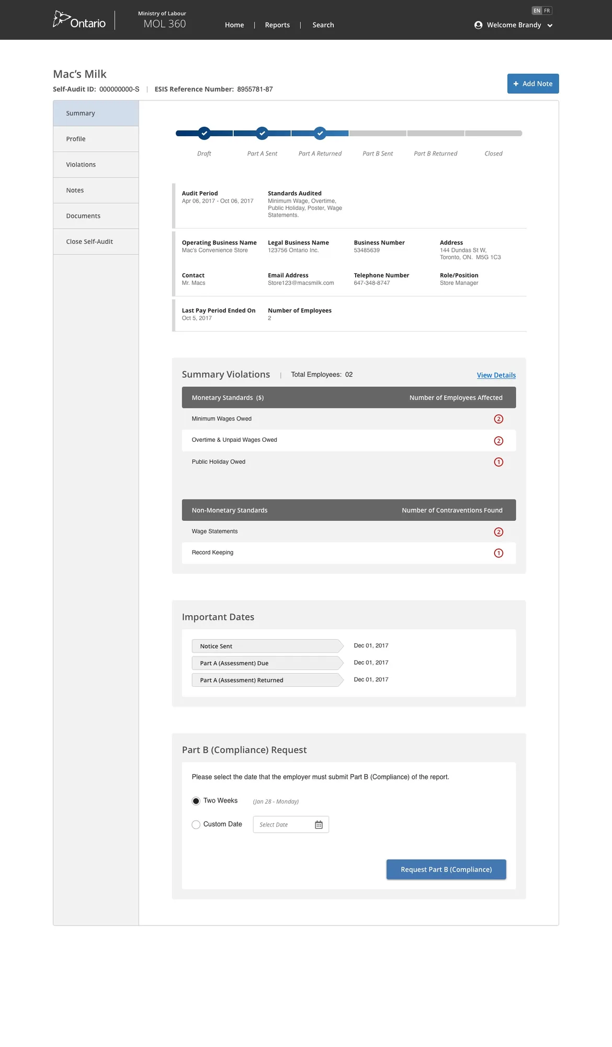This screenshot has width=612, height=1047.
Task: Select the Profile sidebar tab
Action: point(96,139)
